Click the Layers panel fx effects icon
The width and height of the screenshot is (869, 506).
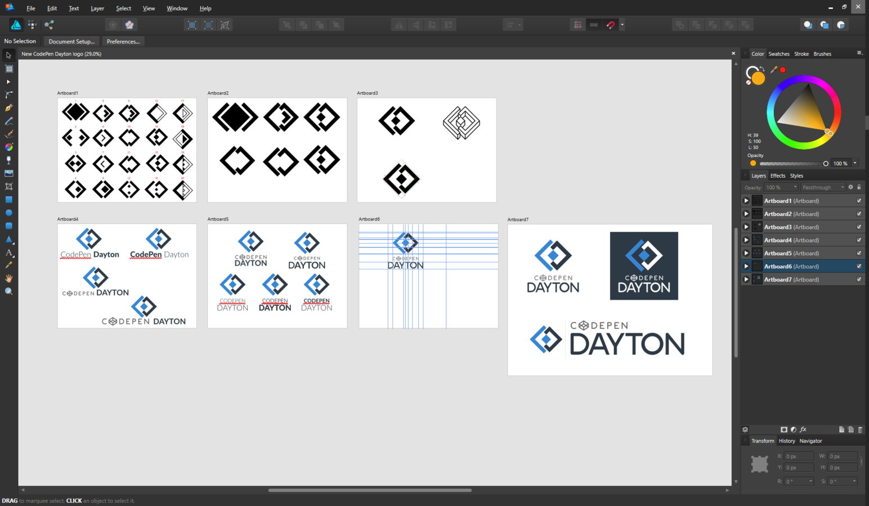click(x=803, y=430)
